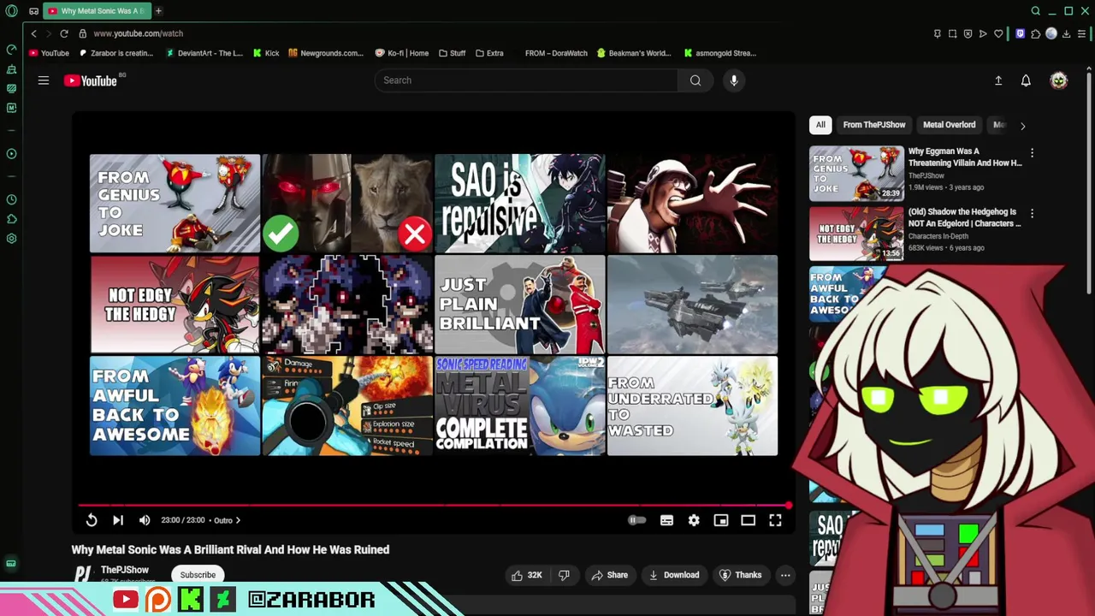Open the FROM UNDERRATED TO WASTED end-screen video
The width and height of the screenshot is (1095, 616).
click(x=692, y=406)
